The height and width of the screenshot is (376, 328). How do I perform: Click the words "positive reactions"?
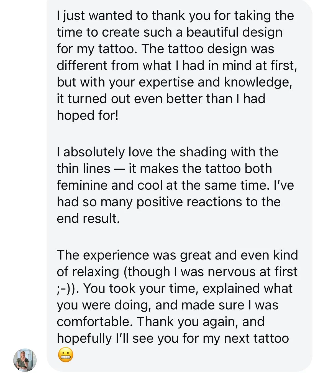[x=185, y=202]
